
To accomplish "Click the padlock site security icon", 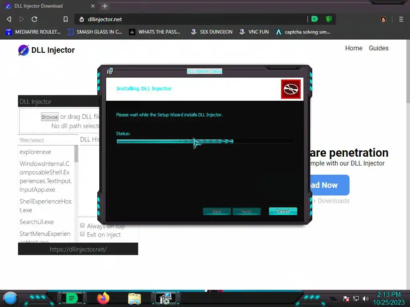I will pyautogui.click(x=82, y=19).
